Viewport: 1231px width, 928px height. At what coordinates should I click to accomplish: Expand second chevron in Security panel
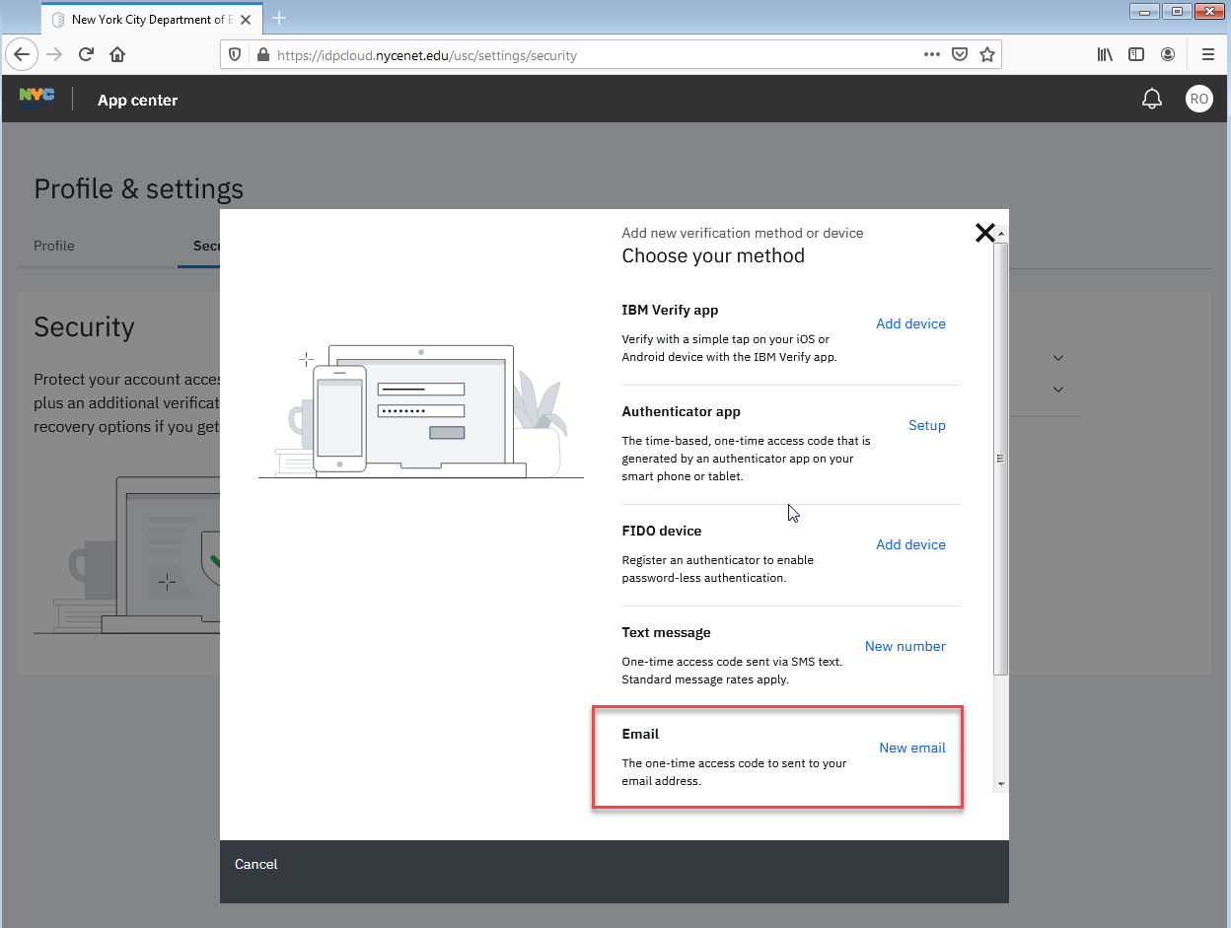pyautogui.click(x=1057, y=390)
